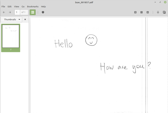Viewport: 168px width, 113px height.
Task: Select page 1 thumbnail
Action: tap(11, 38)
